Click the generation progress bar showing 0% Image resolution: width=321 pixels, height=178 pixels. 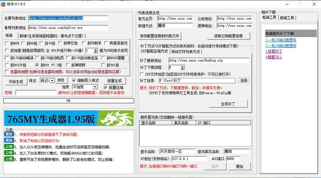coord(68,101)
